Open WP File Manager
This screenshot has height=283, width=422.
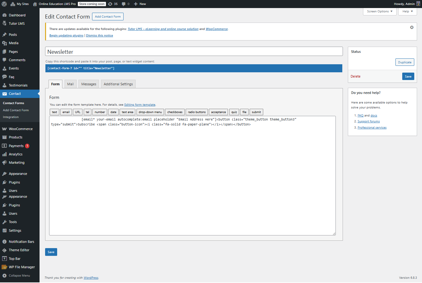pos(21,267)
